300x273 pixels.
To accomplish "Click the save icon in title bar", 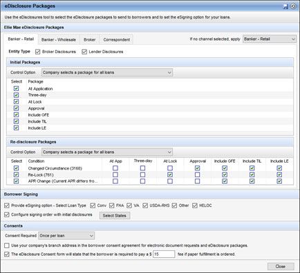I will (285, 6).
